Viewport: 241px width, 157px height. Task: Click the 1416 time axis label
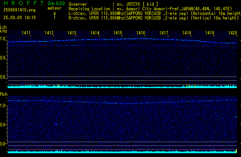141,33
